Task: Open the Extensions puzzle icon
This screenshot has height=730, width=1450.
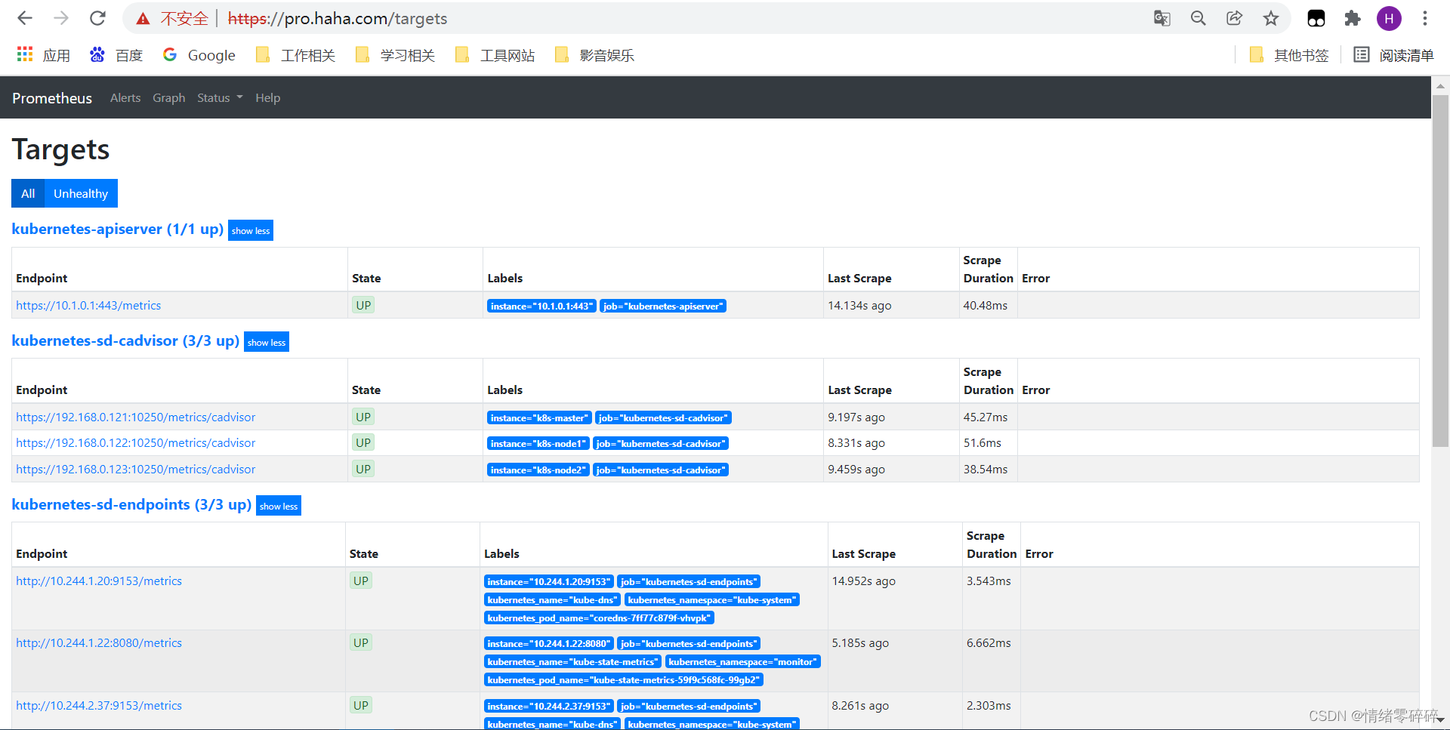Action: 1353,18
